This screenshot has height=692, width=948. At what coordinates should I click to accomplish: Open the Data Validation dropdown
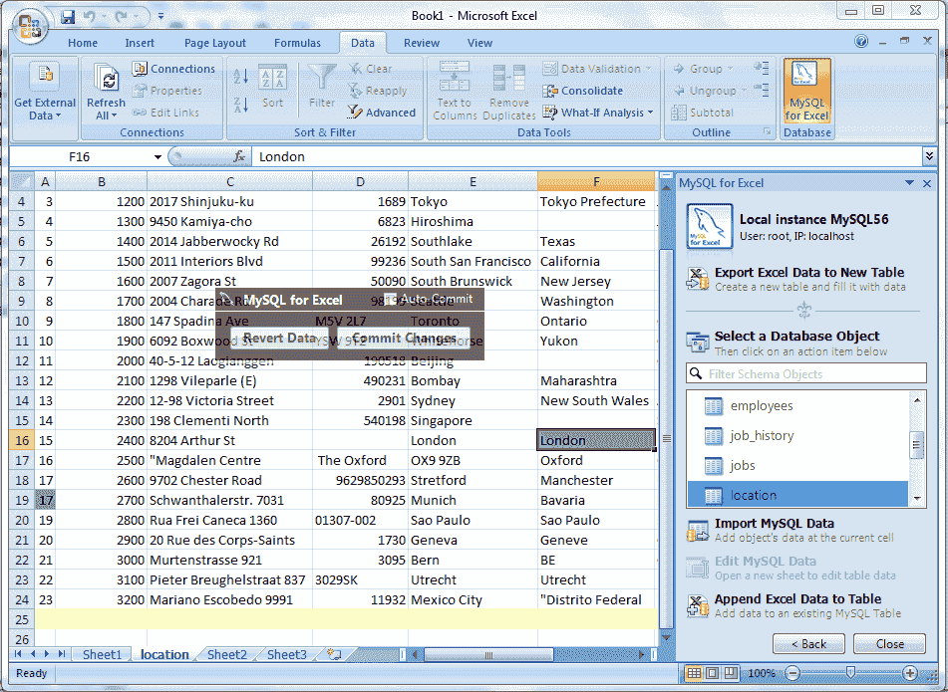592,68
